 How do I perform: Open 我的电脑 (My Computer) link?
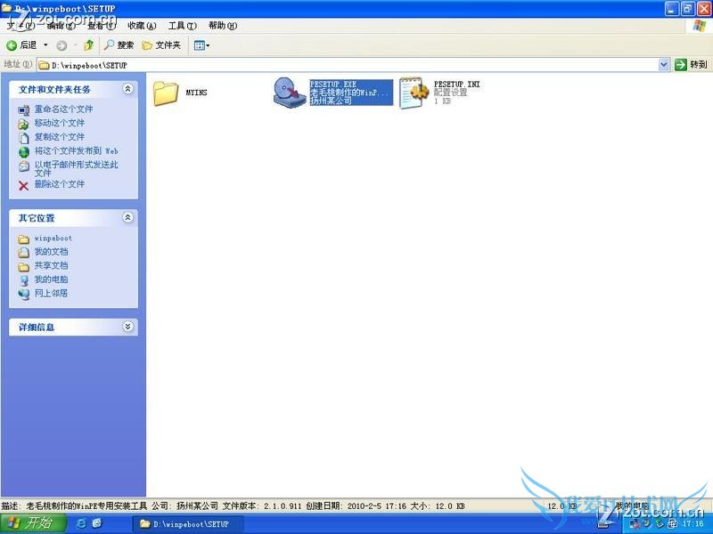point(51,279)
